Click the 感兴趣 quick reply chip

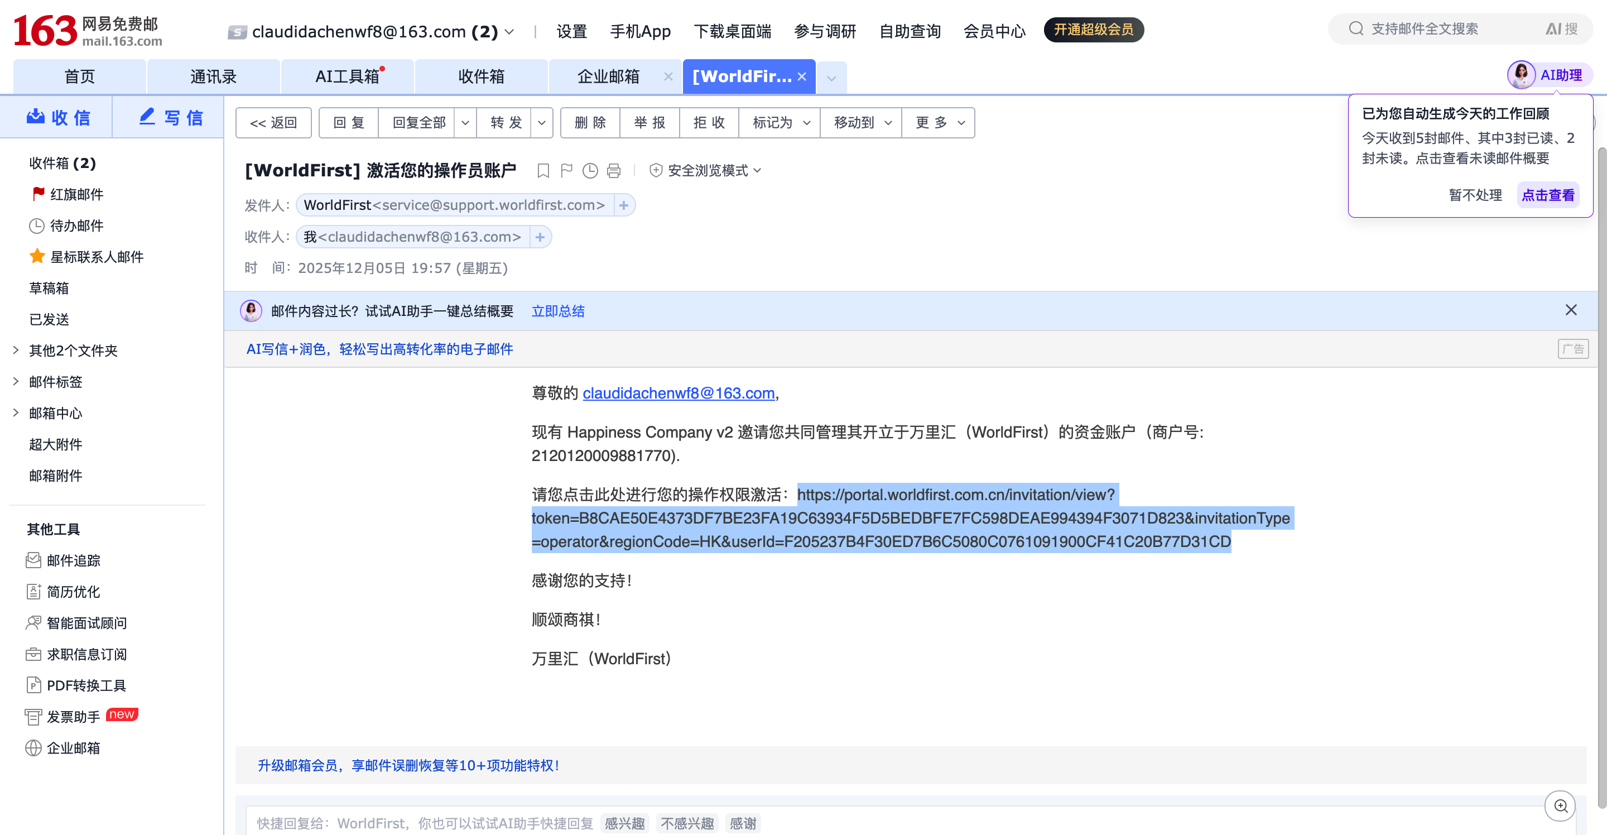[624, 823]
